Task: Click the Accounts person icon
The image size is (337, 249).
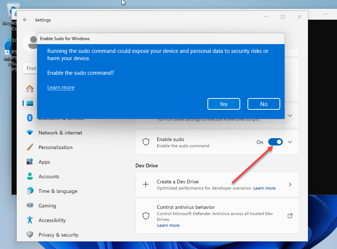Action: tap(30, 176)
